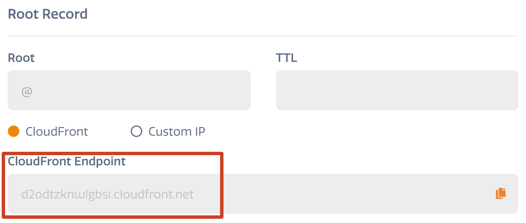Copy the CloudFront endpoint with orange icon
Image resolution: width=526 pixels, height=223 pixels.
501,193
